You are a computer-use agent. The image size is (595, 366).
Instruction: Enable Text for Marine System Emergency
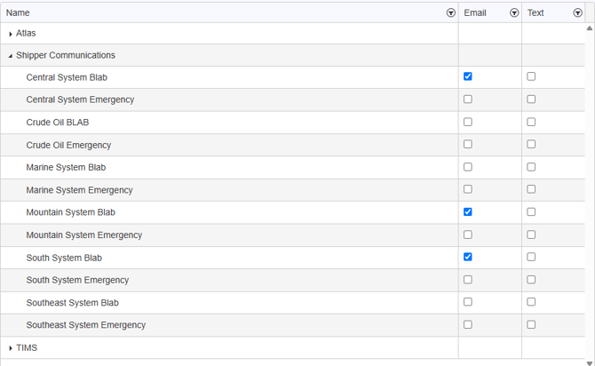[x=531, y=189]
